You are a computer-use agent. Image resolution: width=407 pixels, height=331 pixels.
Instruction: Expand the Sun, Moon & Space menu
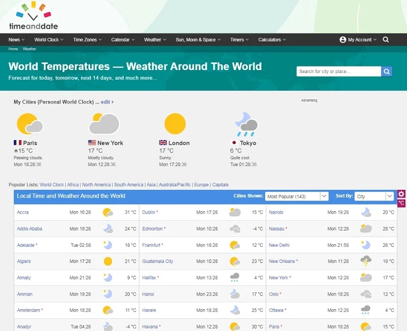(x=198, y=40)
